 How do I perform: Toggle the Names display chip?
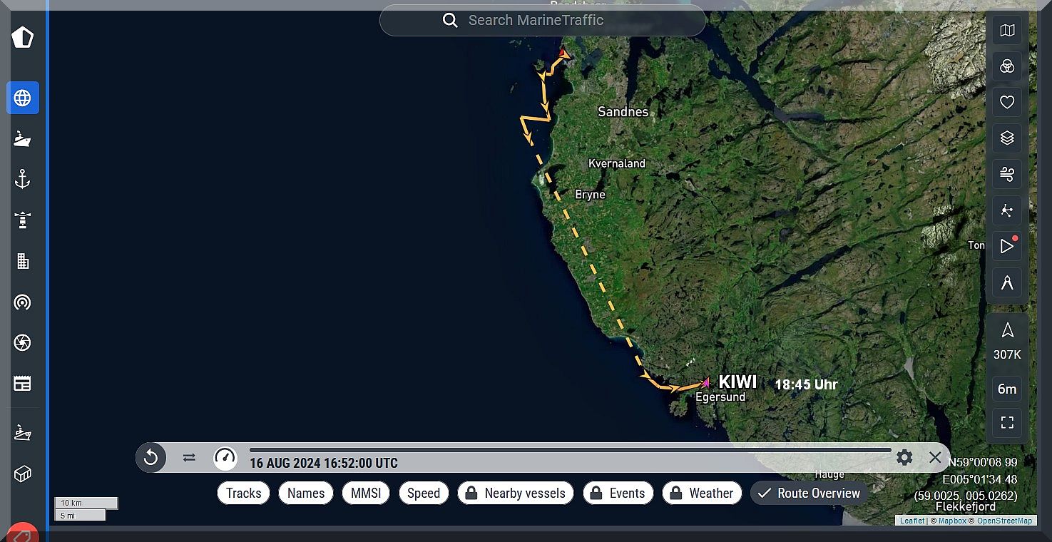[x=306, y=493]
